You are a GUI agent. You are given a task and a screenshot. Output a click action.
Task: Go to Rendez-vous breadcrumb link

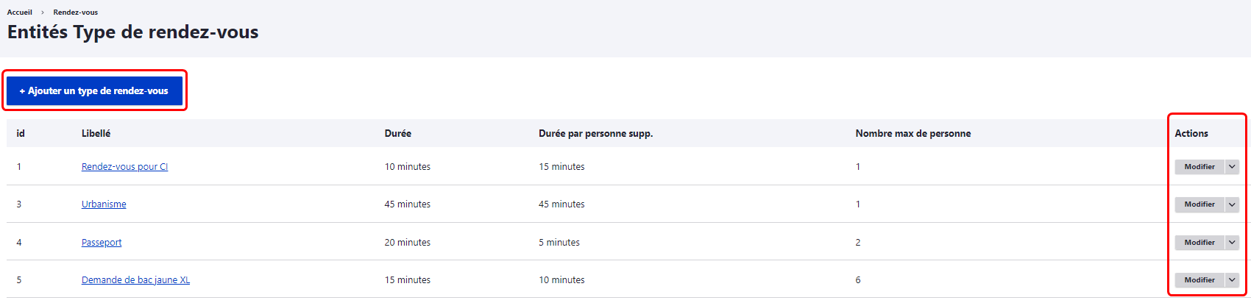pos(75,13)
